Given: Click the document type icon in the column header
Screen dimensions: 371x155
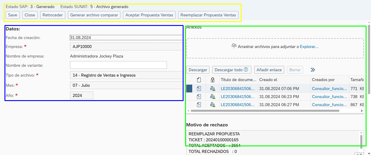Looking at the screenshot, I should [x=199, y=80].
